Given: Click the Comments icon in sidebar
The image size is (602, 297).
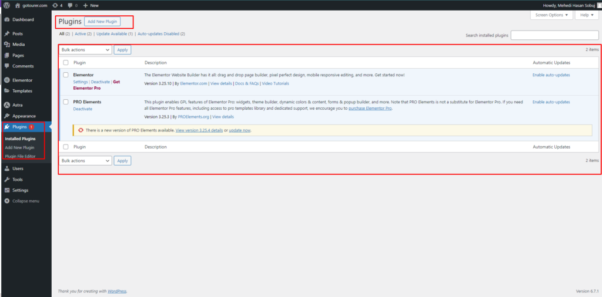Looking at the screenshot, I should point(7,66).
